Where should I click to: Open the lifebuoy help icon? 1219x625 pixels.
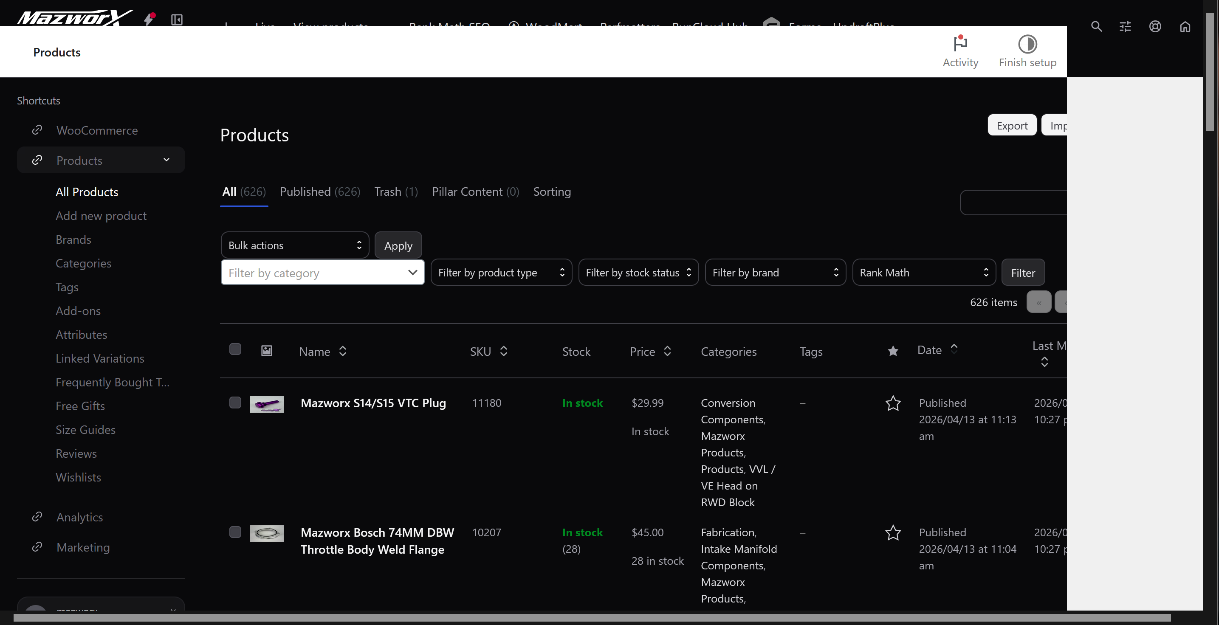(x=1155, y=26)
